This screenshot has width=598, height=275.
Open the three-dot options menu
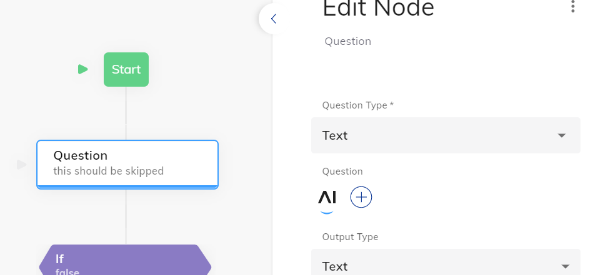[572, 6]
